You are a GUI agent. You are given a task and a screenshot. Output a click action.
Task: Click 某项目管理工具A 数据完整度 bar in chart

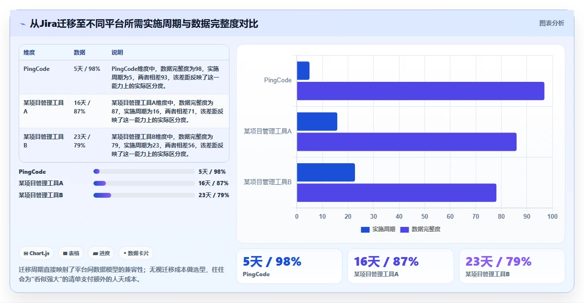tap(406, 142)
